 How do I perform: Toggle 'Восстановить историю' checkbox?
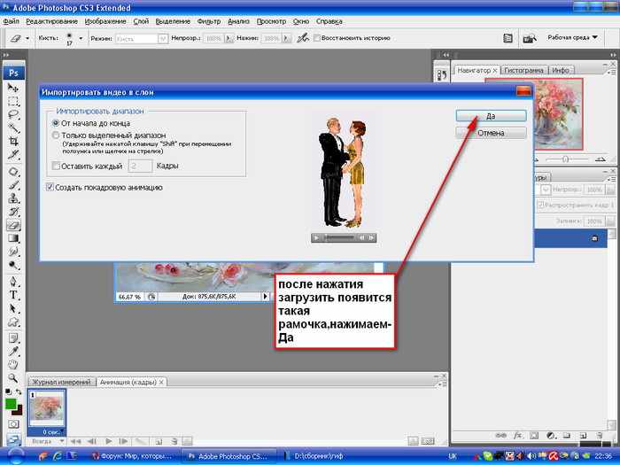pyautogui.click(x=317, y=38)
